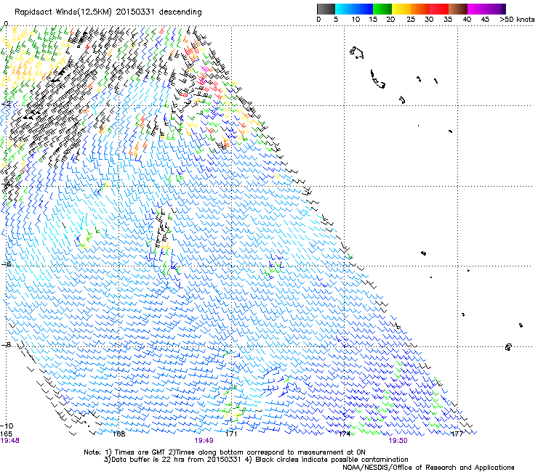Viewport: 538px width, 472px height.
Task: Click the '165' longitude axis label
Action: (7, 434)
